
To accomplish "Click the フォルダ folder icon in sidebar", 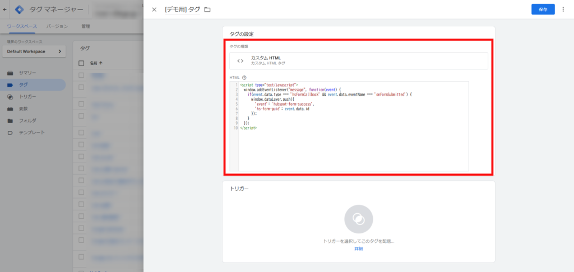I will pyautogui.click(x=10, y=121).
